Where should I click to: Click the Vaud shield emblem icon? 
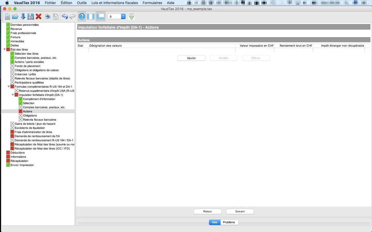(131, 16)
